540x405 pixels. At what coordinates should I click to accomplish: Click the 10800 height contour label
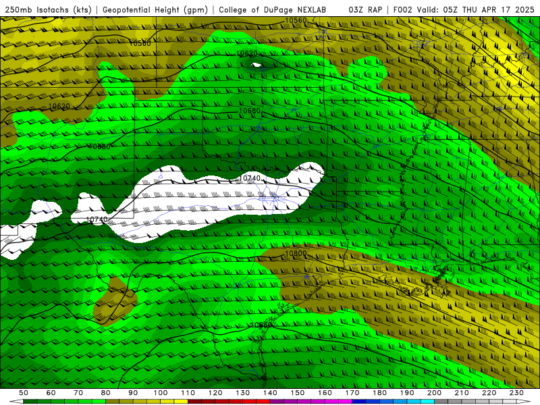(x=296, y=254)
